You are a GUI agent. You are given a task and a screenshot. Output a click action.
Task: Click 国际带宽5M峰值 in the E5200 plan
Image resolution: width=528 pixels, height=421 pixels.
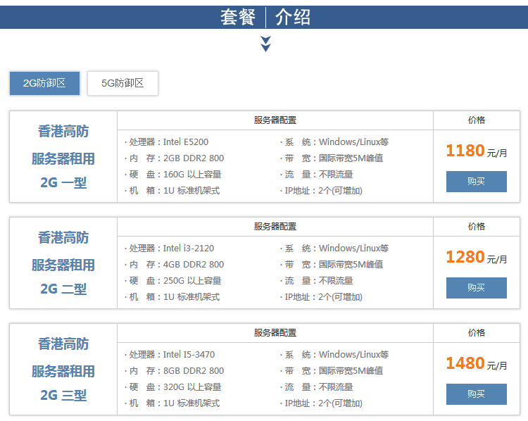pos(351,158)
